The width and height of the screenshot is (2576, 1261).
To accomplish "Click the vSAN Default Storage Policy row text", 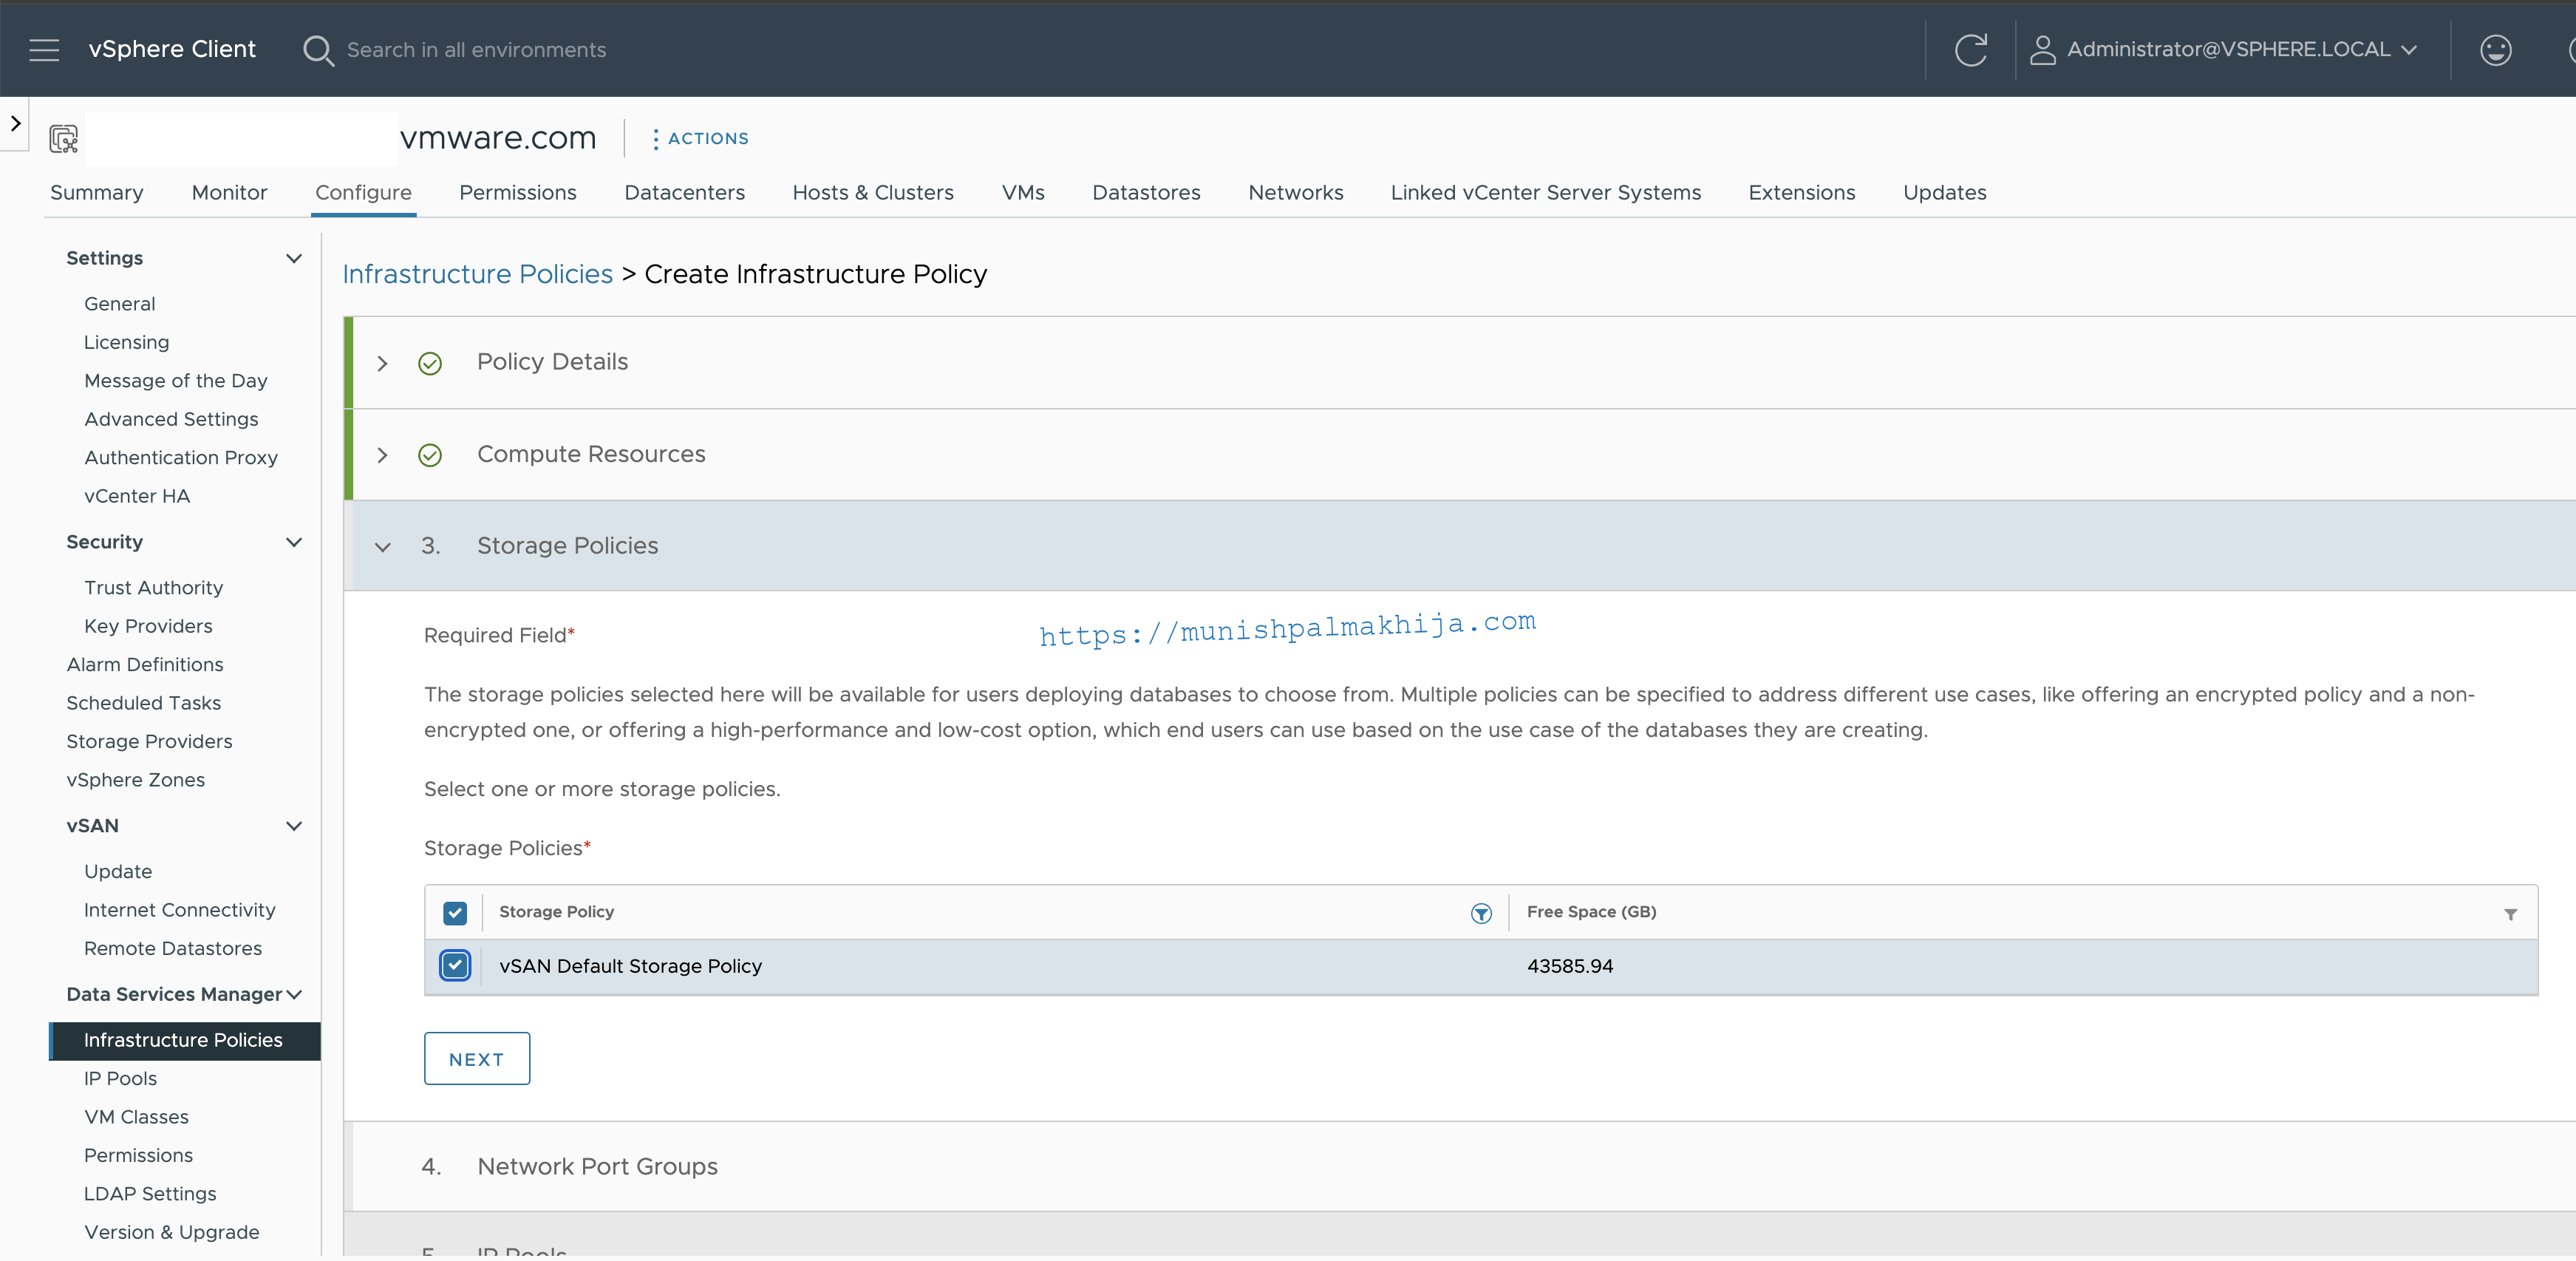I will click(630, 966).
